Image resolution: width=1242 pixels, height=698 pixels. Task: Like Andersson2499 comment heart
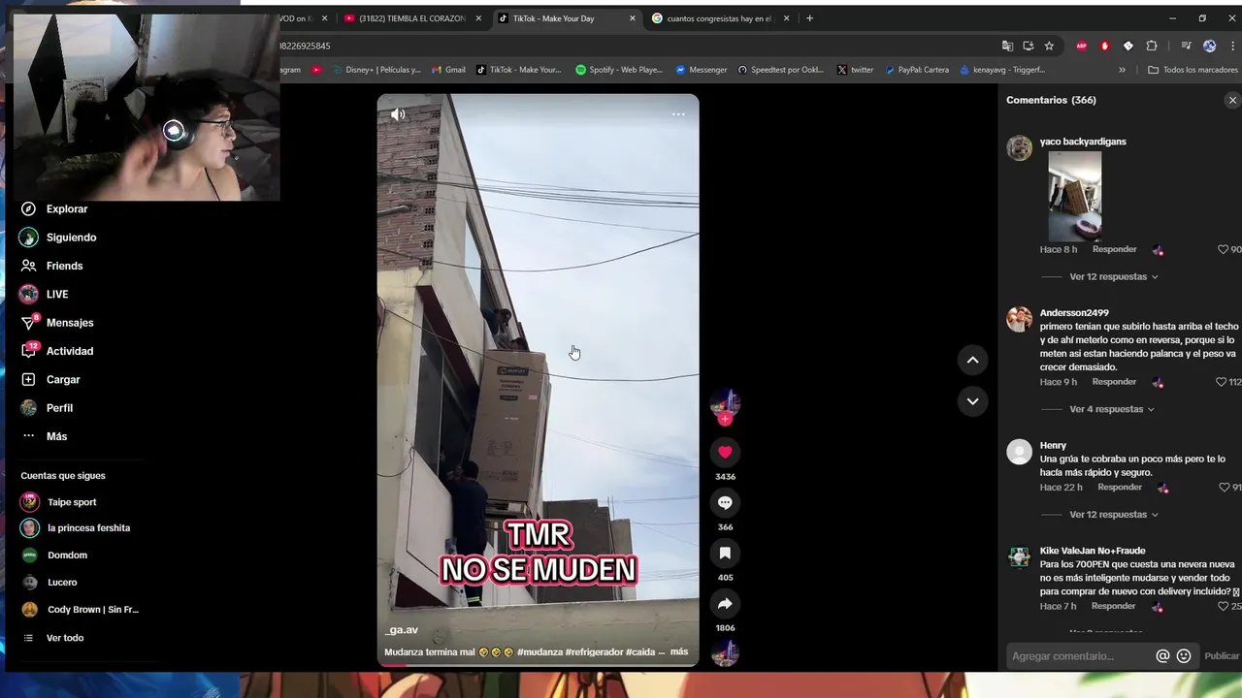coord(1222,382)
